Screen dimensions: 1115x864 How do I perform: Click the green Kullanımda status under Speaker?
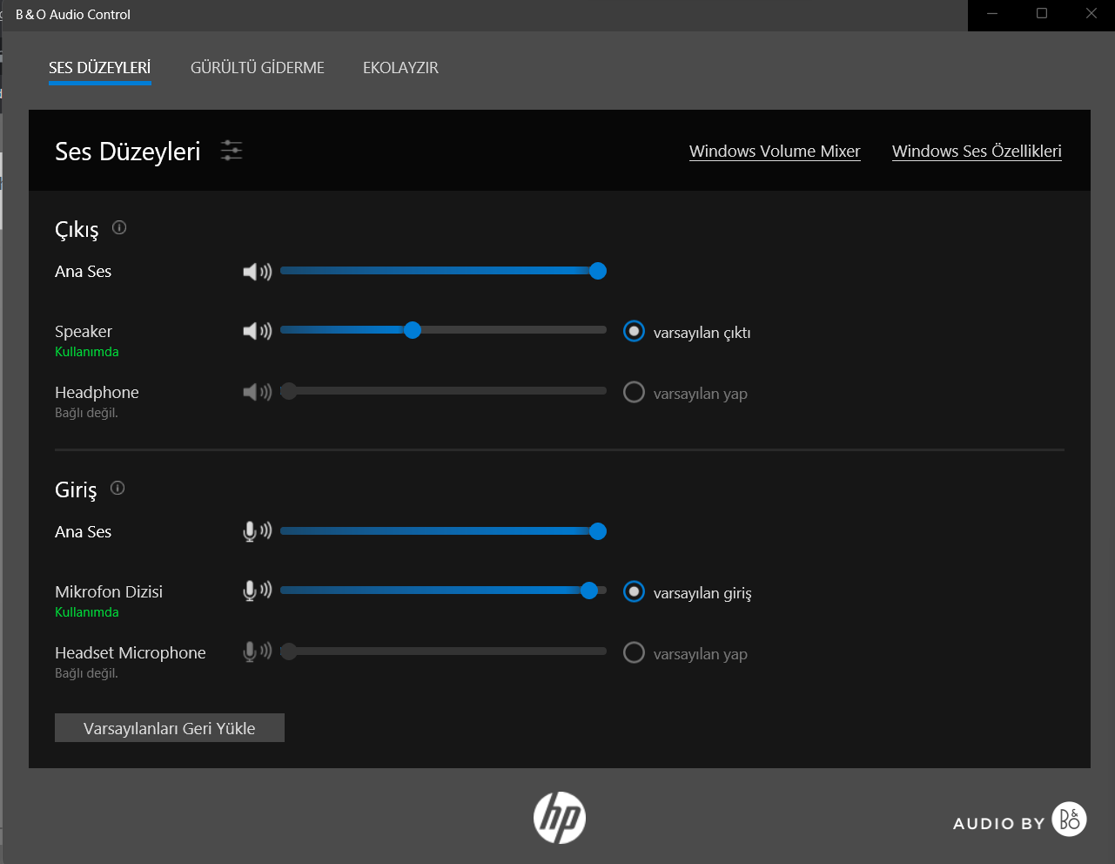[87, 352]
